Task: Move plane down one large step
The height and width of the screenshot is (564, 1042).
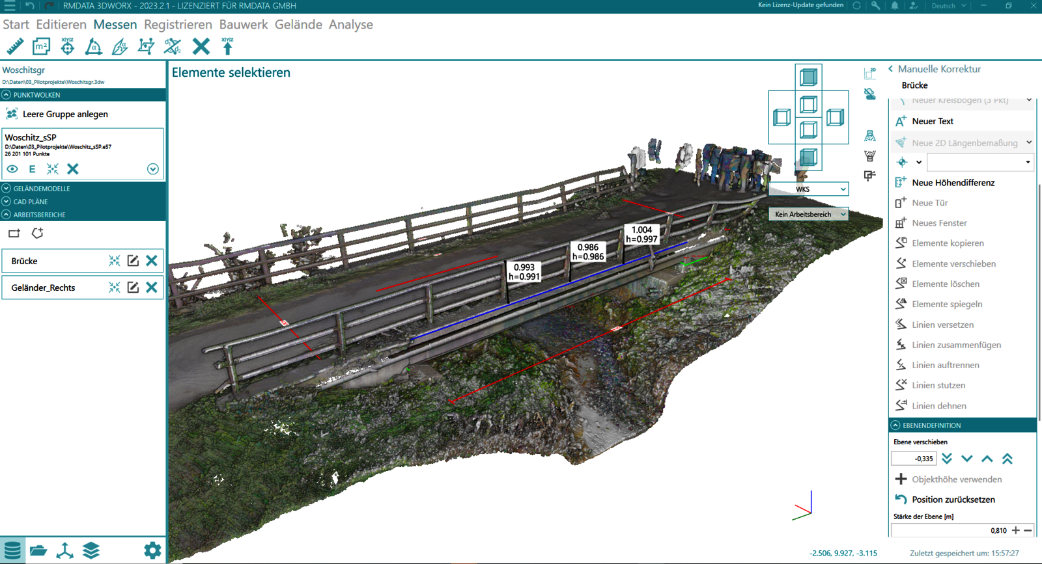Action: click(947, 459)
